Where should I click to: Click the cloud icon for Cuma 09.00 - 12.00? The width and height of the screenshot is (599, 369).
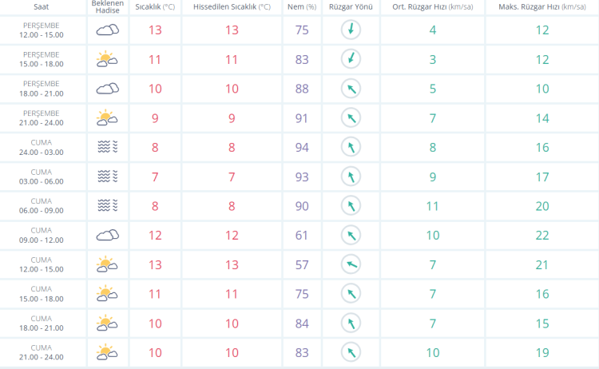[x=107, y=235]
